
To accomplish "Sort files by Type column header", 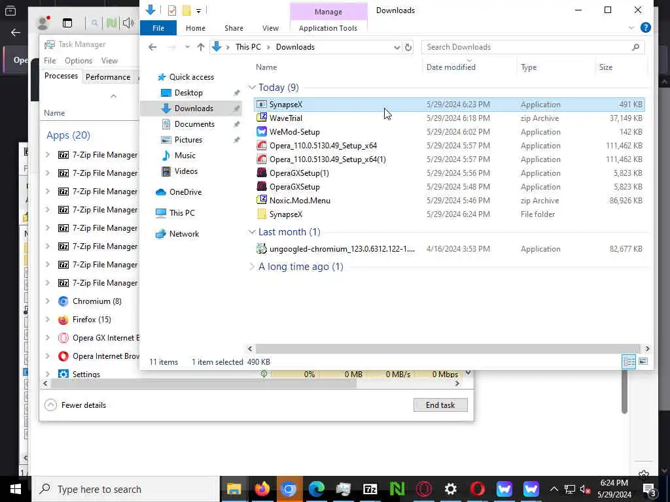I will coord(529,67).
